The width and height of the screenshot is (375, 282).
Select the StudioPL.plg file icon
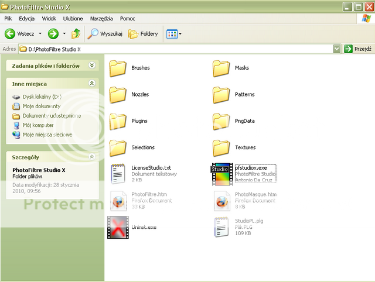[x=222, y=227]
